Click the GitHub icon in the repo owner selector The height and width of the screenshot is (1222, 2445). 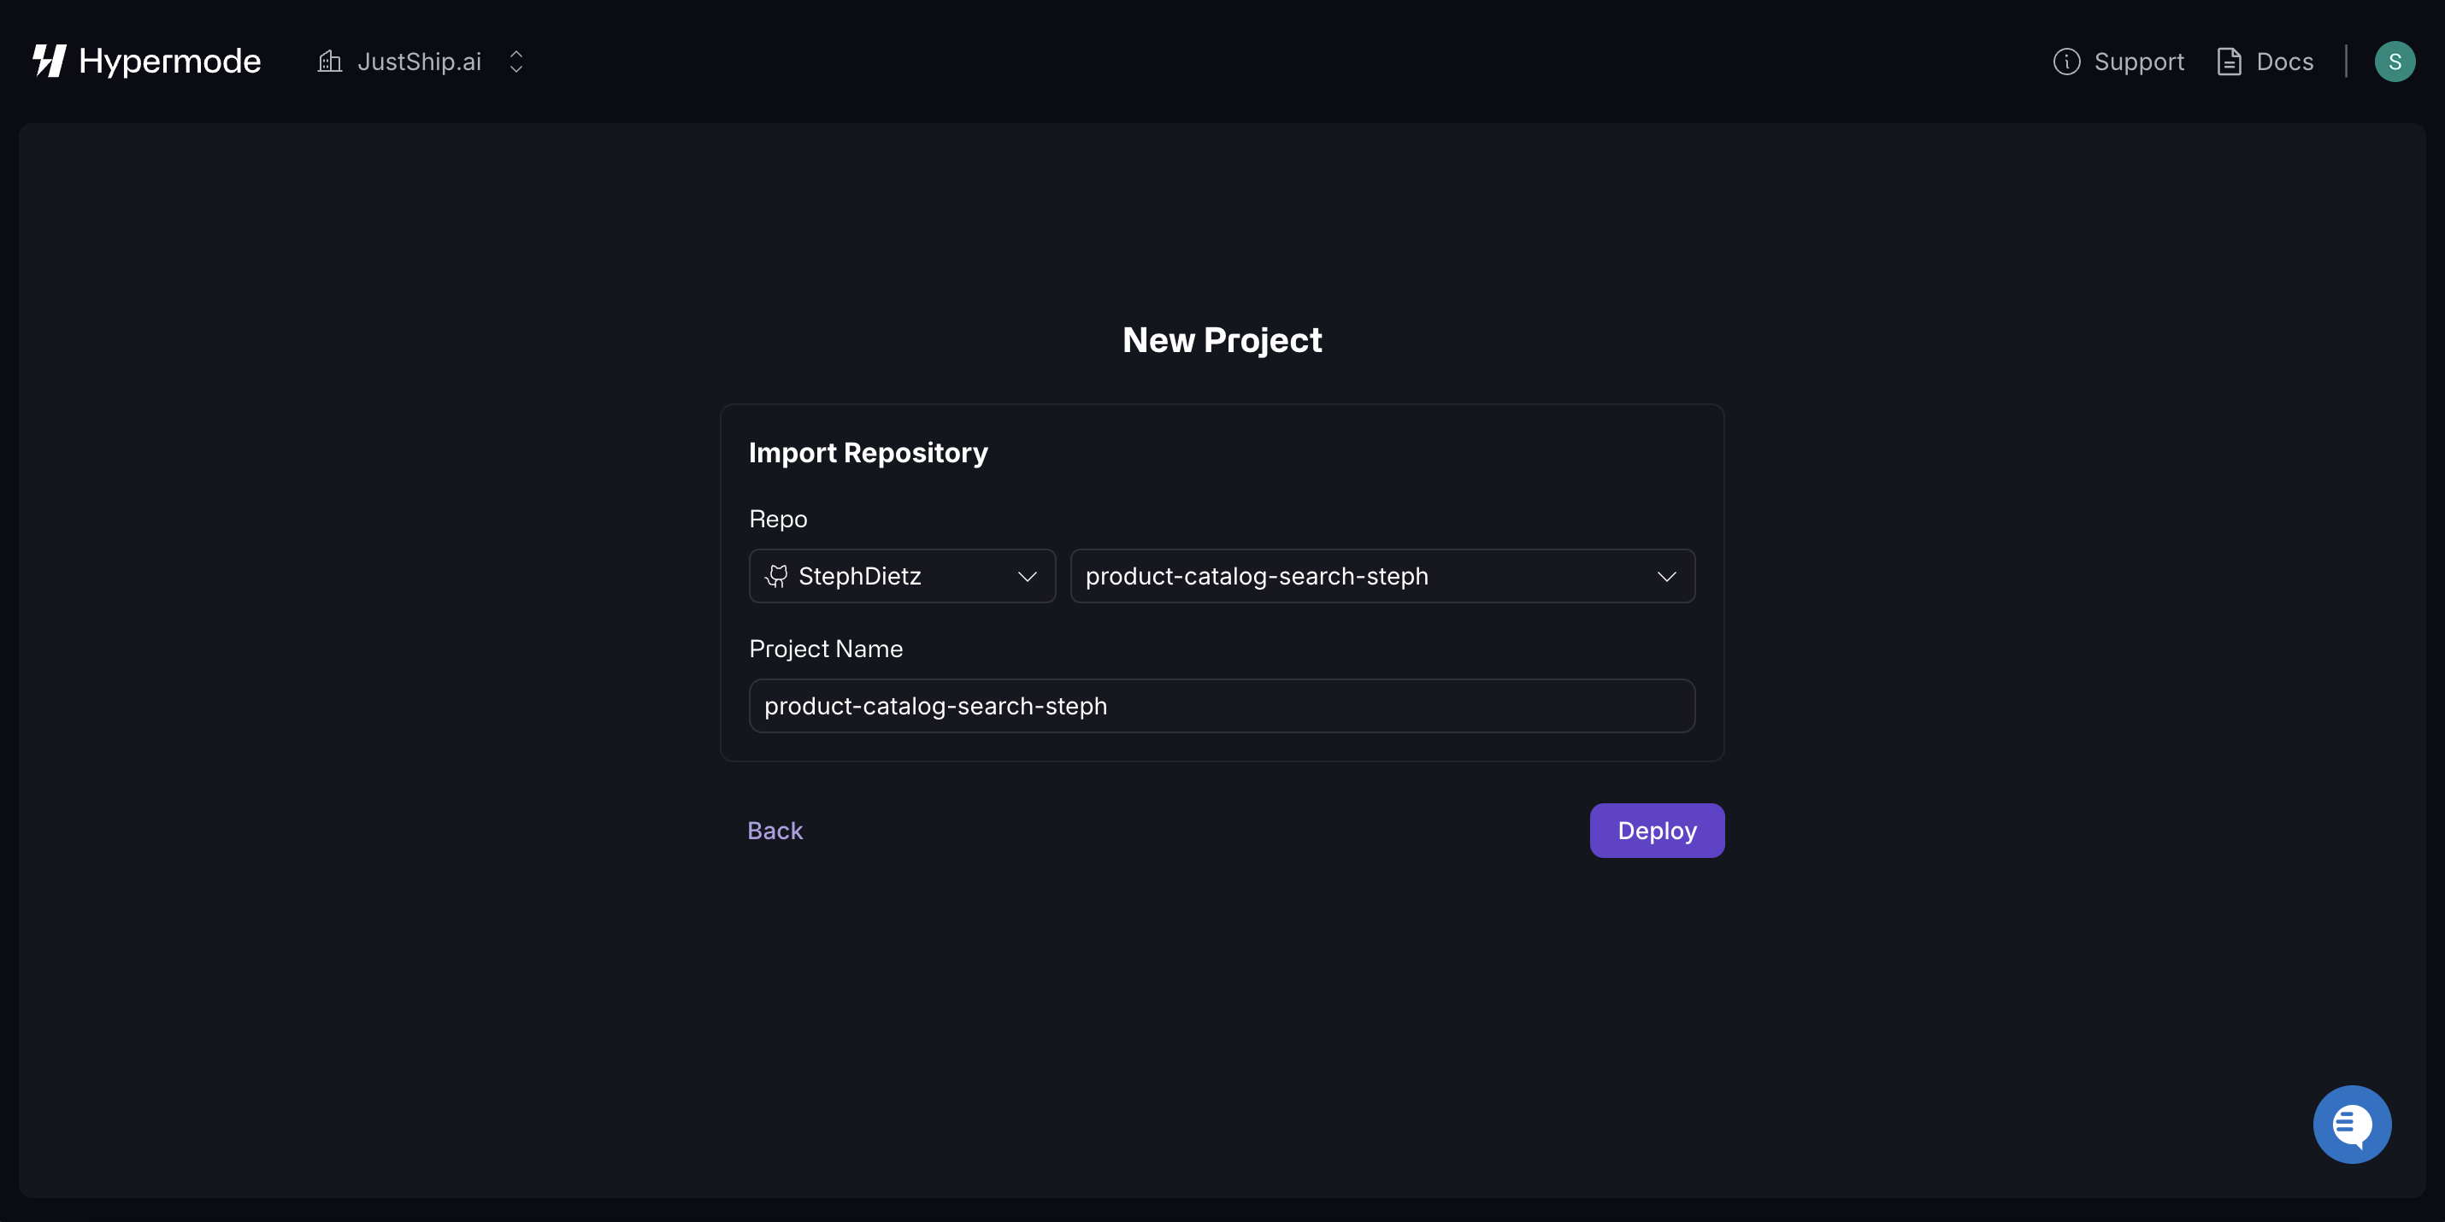[776, 576]
